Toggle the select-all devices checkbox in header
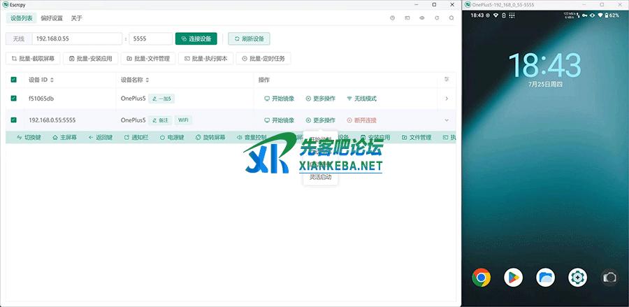The height and width of the screenshot is (307, 629). [14, 80]
